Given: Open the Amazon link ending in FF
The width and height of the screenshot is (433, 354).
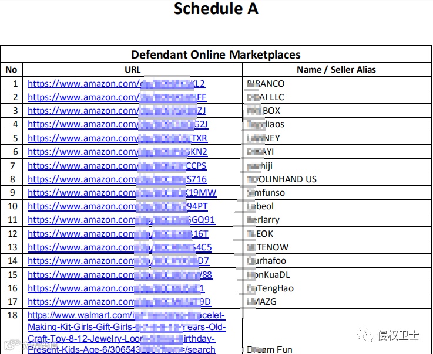Looking at the screenshot, I should coord(117,97).
